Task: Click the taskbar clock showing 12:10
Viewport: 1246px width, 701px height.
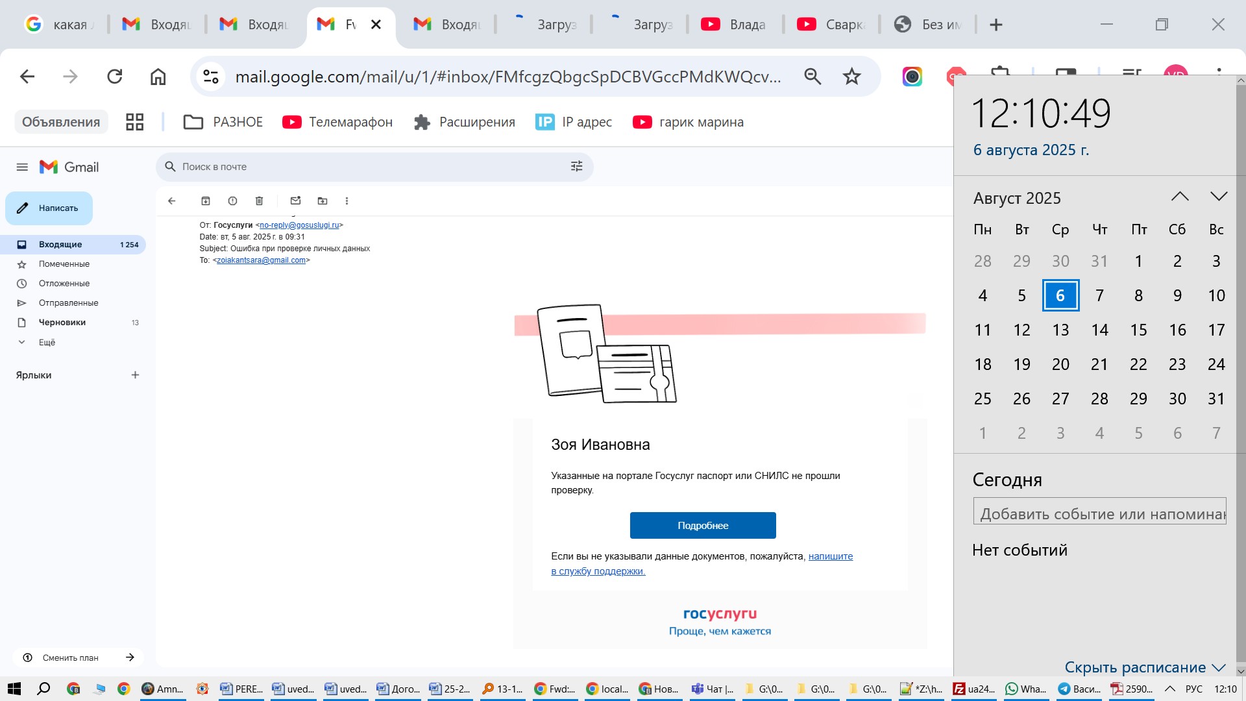Action: click(1225, 689)
